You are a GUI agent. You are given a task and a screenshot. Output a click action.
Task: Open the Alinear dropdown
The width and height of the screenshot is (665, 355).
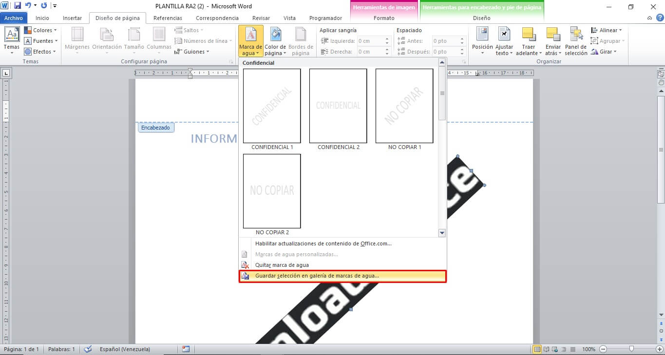click(607, 30)
